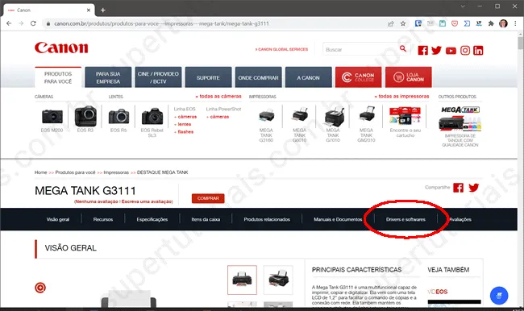Jump to Visão geral section
This screenshot has width=524, height=311.
(58, 219)
